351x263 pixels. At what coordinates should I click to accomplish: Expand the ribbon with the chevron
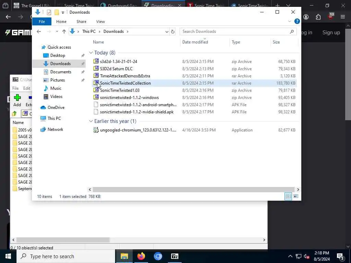coord(289,22)
